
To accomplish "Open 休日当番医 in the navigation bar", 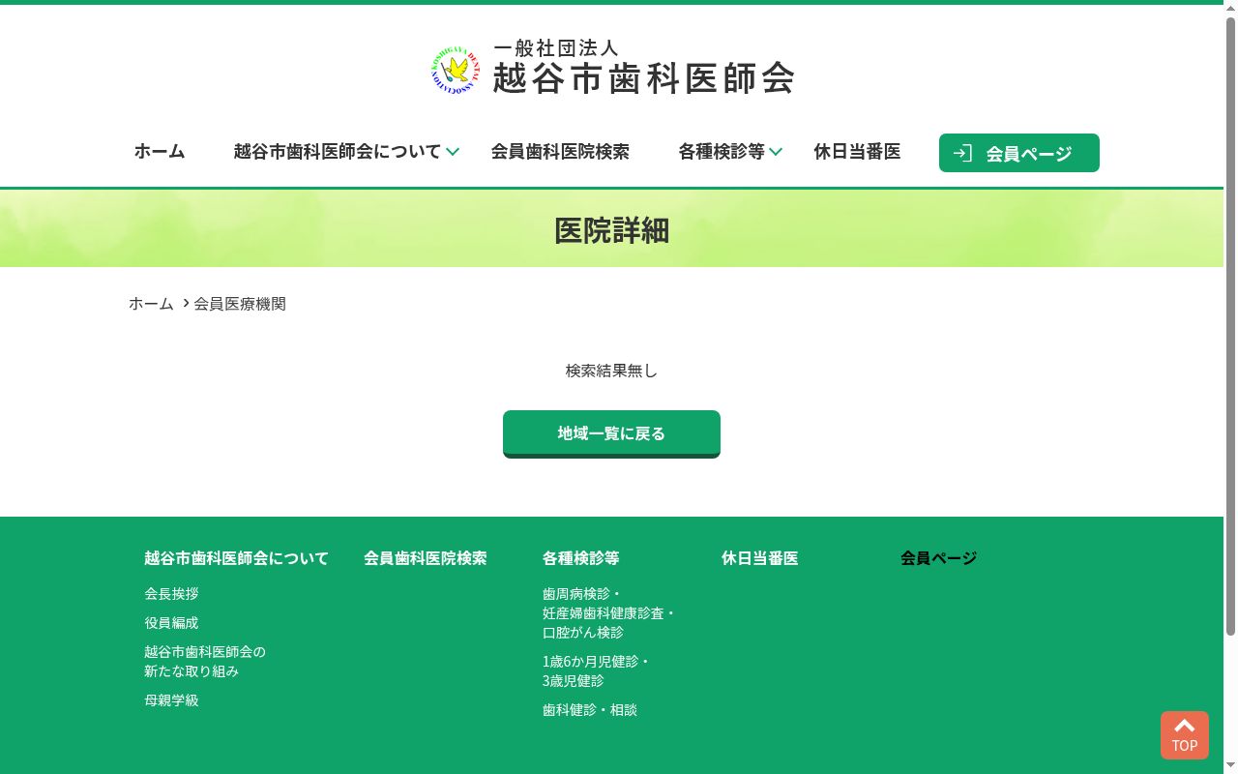I will [857, 152].
